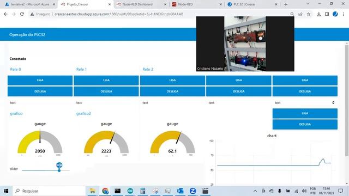Open the Windows Start menu
This screenshot has height=196, width=349.
tap(6, 191)
